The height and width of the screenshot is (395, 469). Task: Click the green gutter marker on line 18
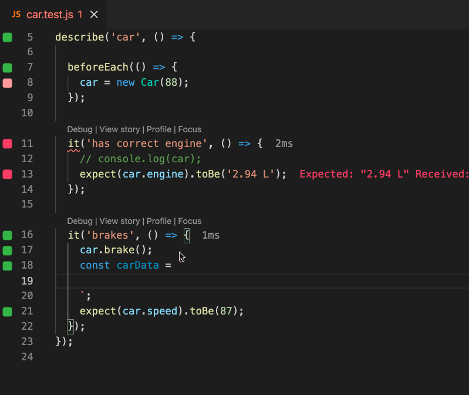[x=7, y=266]
